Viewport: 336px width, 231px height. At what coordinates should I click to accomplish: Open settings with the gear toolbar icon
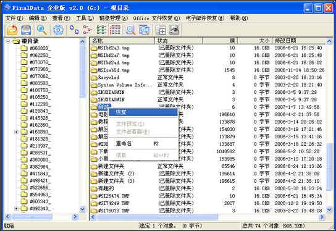58,30
